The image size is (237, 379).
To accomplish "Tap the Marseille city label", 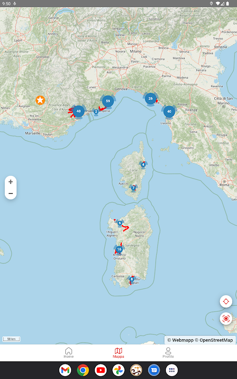I will 33,133.
